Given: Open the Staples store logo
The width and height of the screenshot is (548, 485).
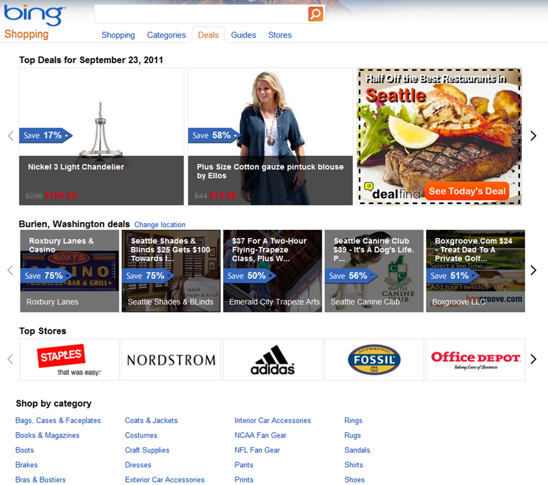Looking at the screenshot, I should click(x=69, y=359).
